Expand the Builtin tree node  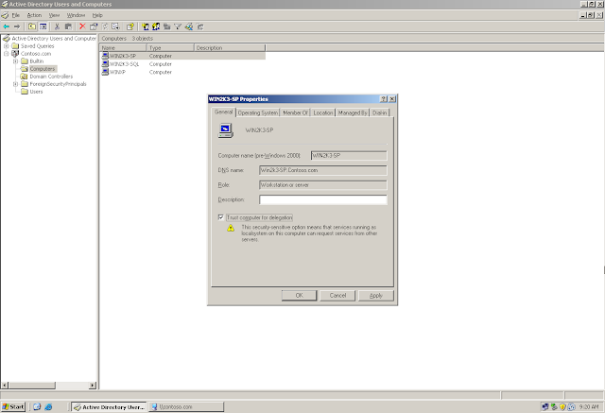pyautogui.click(x=15, y=61)
